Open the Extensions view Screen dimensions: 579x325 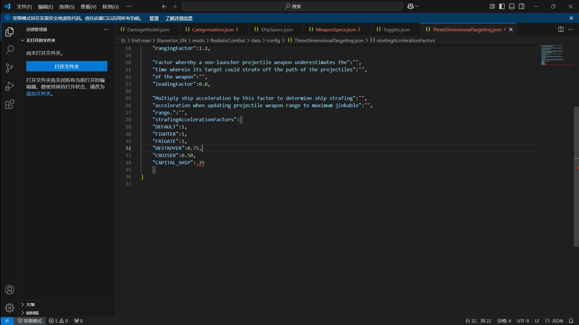point(10,104)
